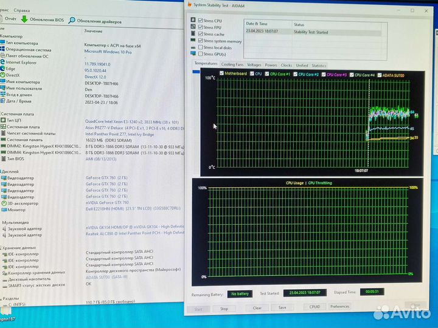Screen dimensions: 438x328
Task: Click the Монитор row icon
Action: coord(4,210)
